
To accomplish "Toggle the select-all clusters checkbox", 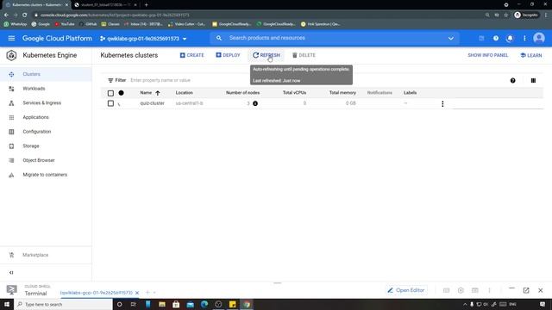I will pos(110,93).
